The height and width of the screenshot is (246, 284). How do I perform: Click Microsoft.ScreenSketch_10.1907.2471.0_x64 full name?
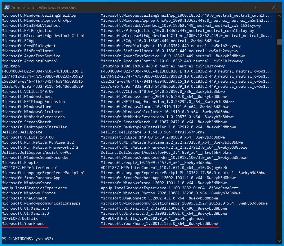tap(164, 122)
